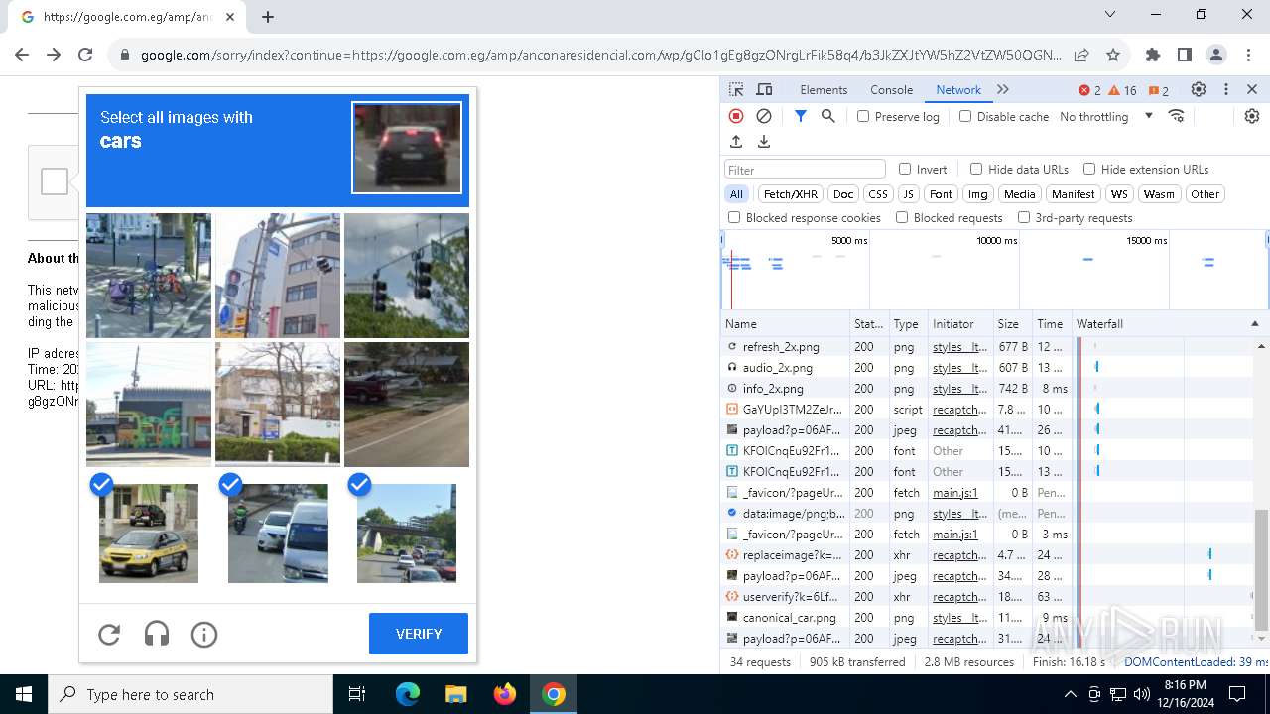The image size is (1270, 714).
Task: Click into the network Filter field
Action: tap(805, 170)
